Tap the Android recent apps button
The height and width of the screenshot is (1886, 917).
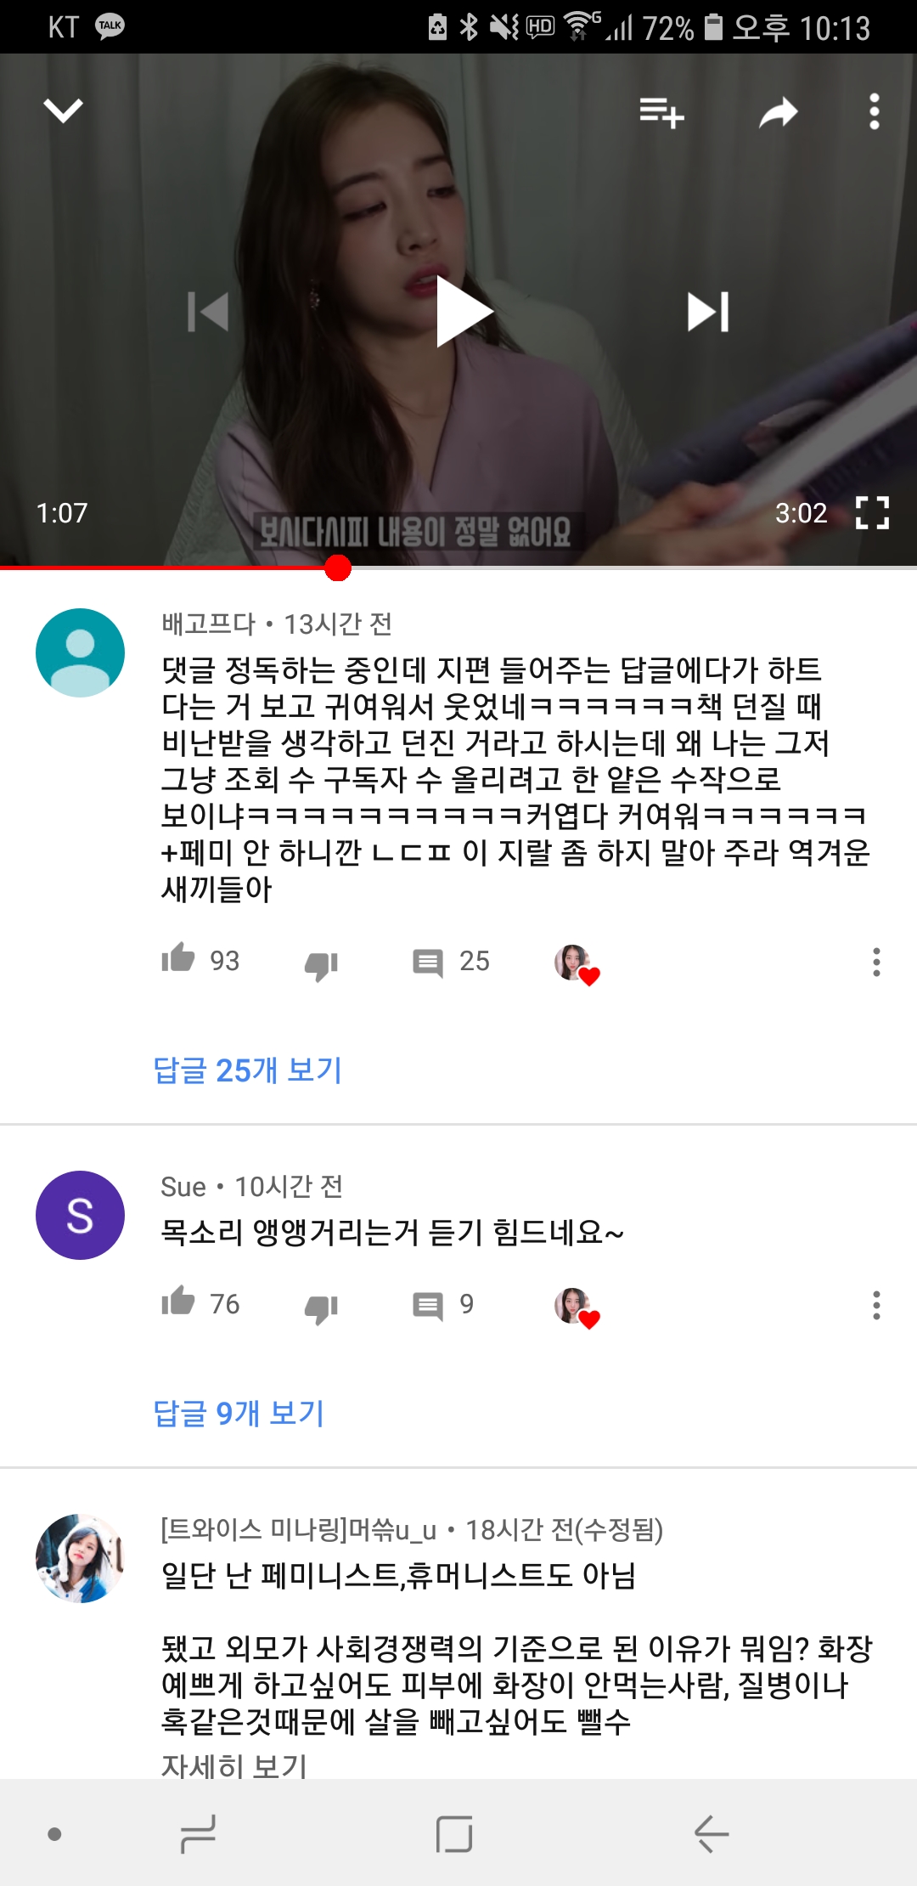[198, 1833]
